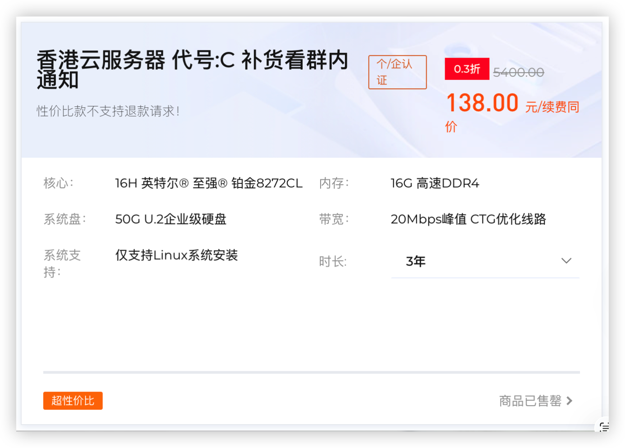Click the 个/企认证 certification badge
Screen dimensions: 625x448
[397, 72]
